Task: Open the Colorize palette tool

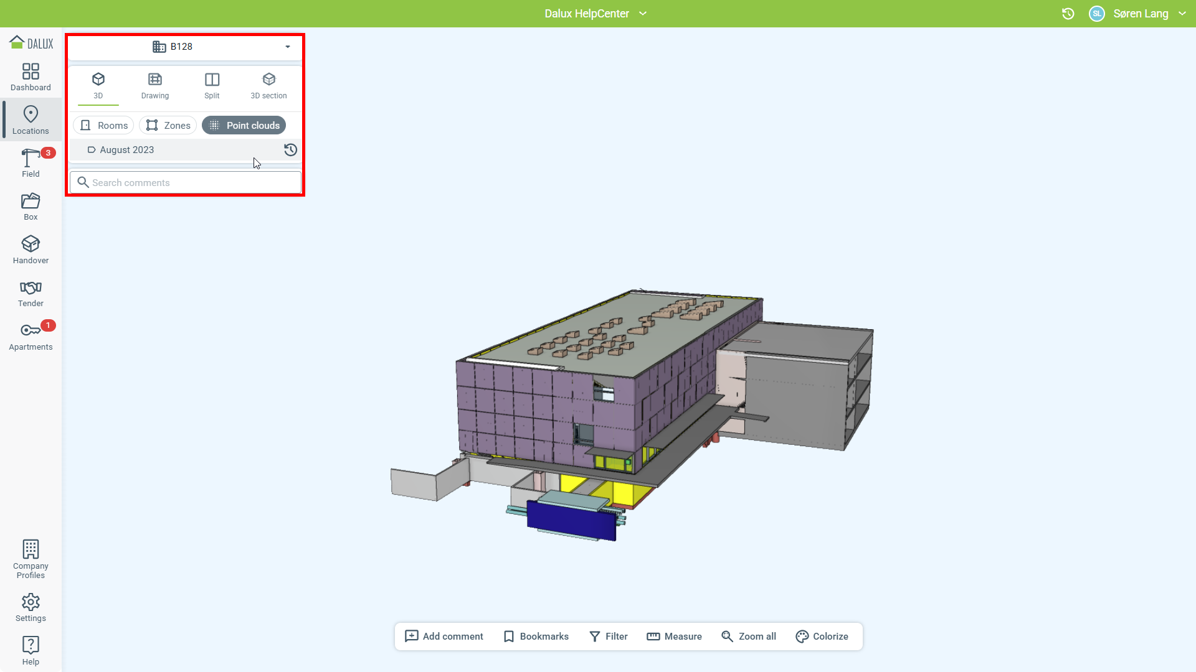Action: (822, 637)
